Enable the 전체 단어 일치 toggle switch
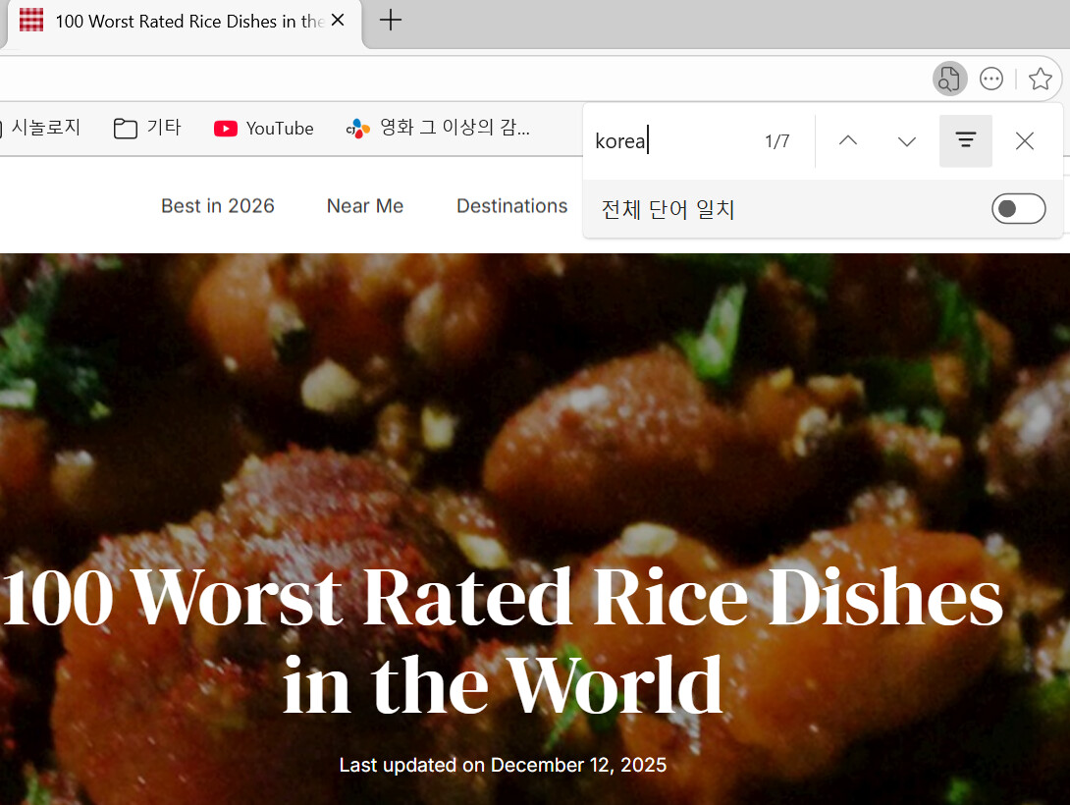 tap(1018, 209)
